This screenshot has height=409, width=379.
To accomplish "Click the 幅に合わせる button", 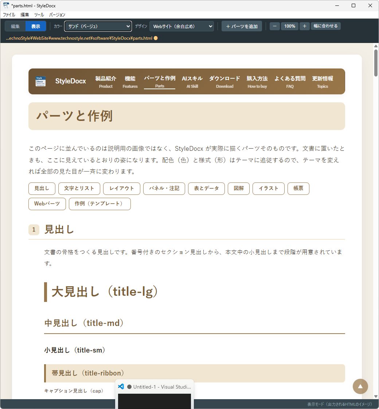I will 325,26.
